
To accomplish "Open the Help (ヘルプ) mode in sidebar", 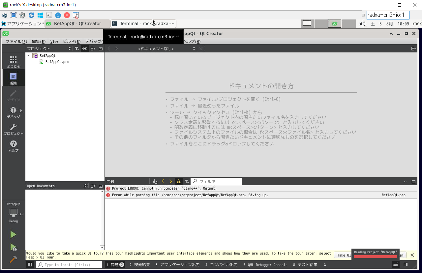I will [13, 146].
